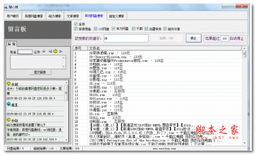Click the 300 result limit field
The height and width of the screenshot is (155, 256).
225,39
